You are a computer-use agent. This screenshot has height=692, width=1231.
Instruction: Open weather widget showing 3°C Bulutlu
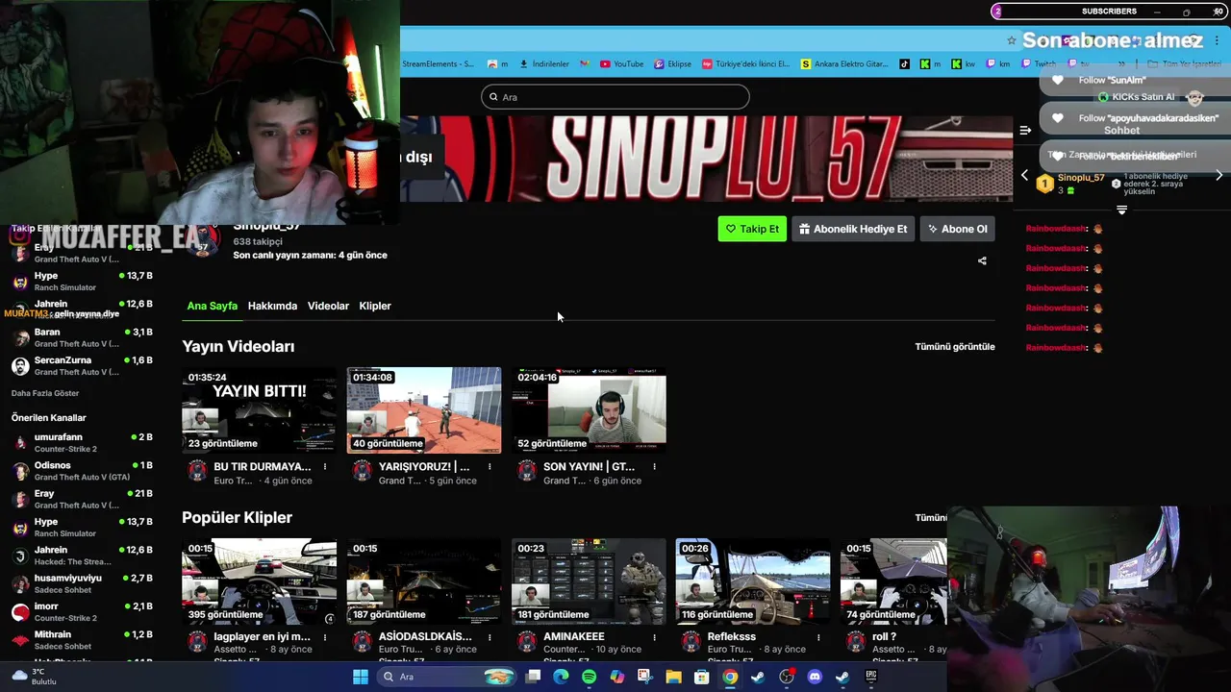pos(35,677)
